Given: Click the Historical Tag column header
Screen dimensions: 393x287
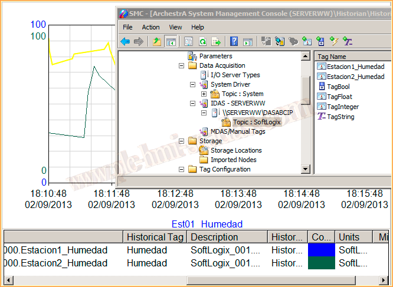Looking at the screenshot, I should click(x=155, y=237).
